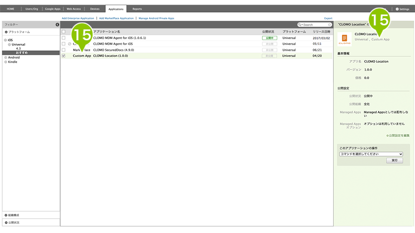This screenshot has height=233, width=415.
Task: Click Add MarketPlace Application link
Action: click(116, 18)
